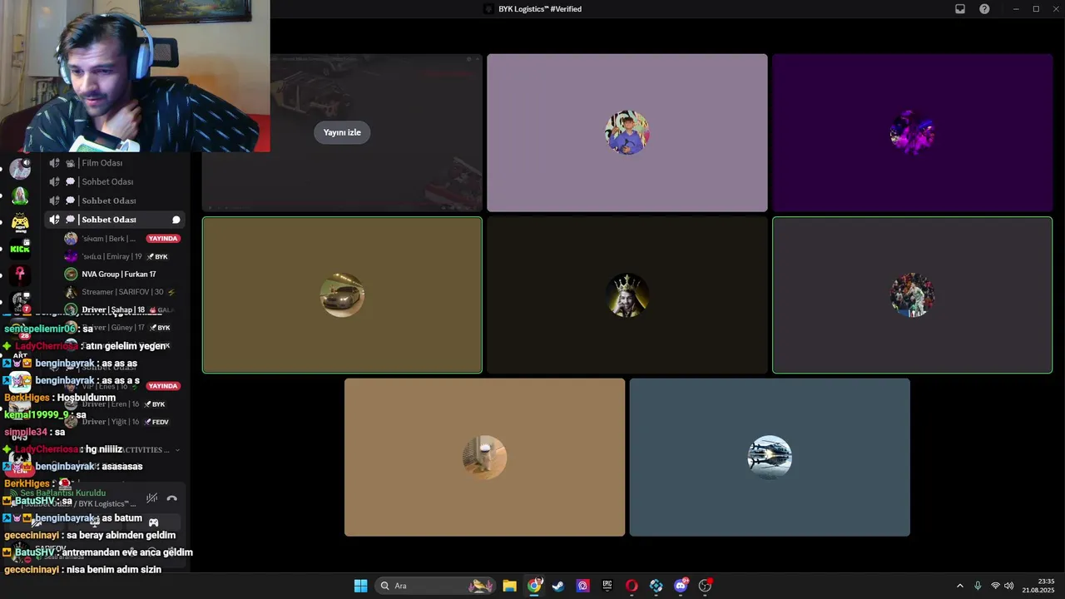Viewport: 1065px width, 599px height.
Task: Select the tan tile with cup avatar
Action: (x=484, y=458)
